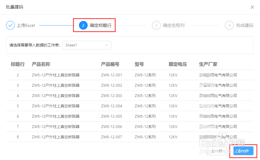
Task: Click the grey circle 4 for 完成建码 step
Action: coord(229,25)
